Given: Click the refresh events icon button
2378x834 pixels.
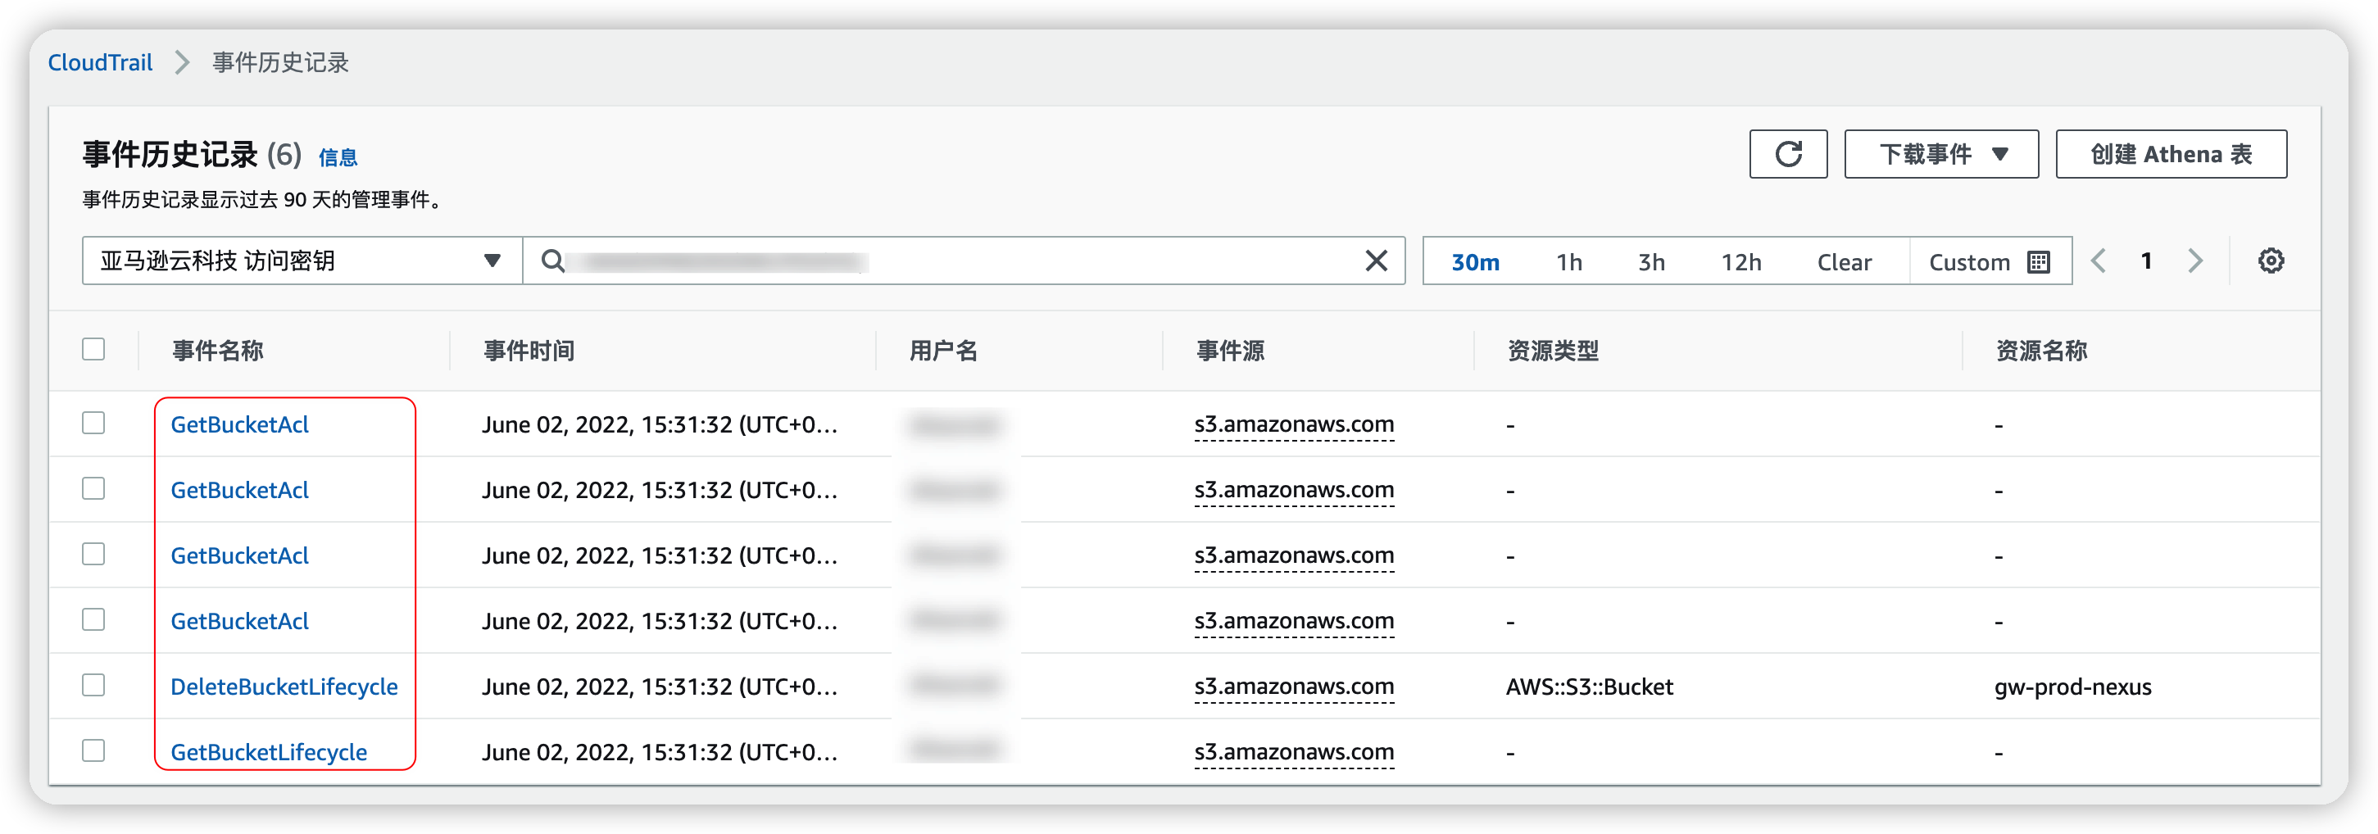Looking at the screenshot, I should tap(1787, 154).
